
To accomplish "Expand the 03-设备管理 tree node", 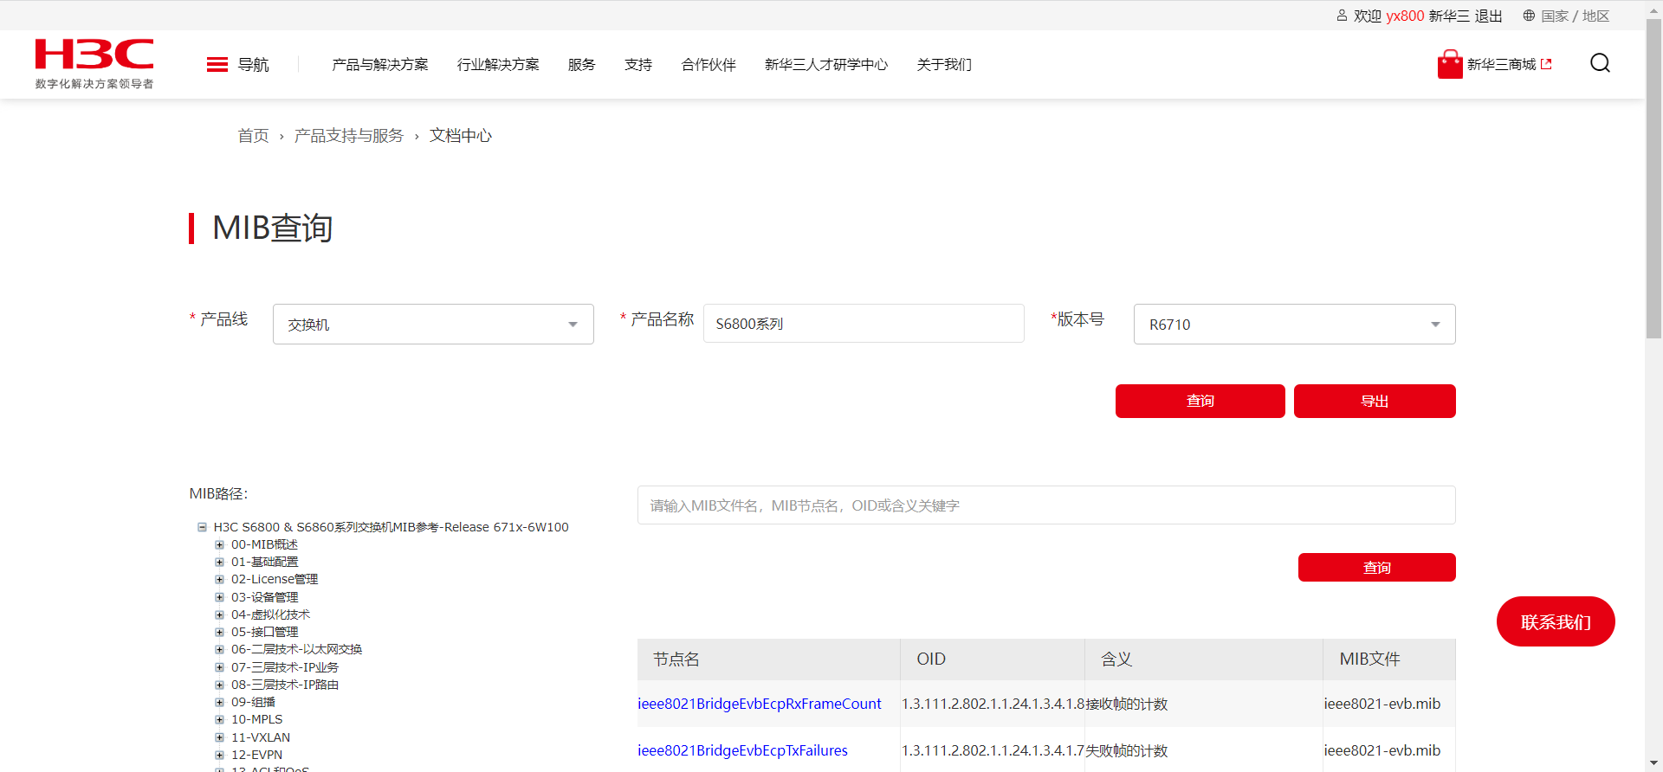I will (219, 597).
